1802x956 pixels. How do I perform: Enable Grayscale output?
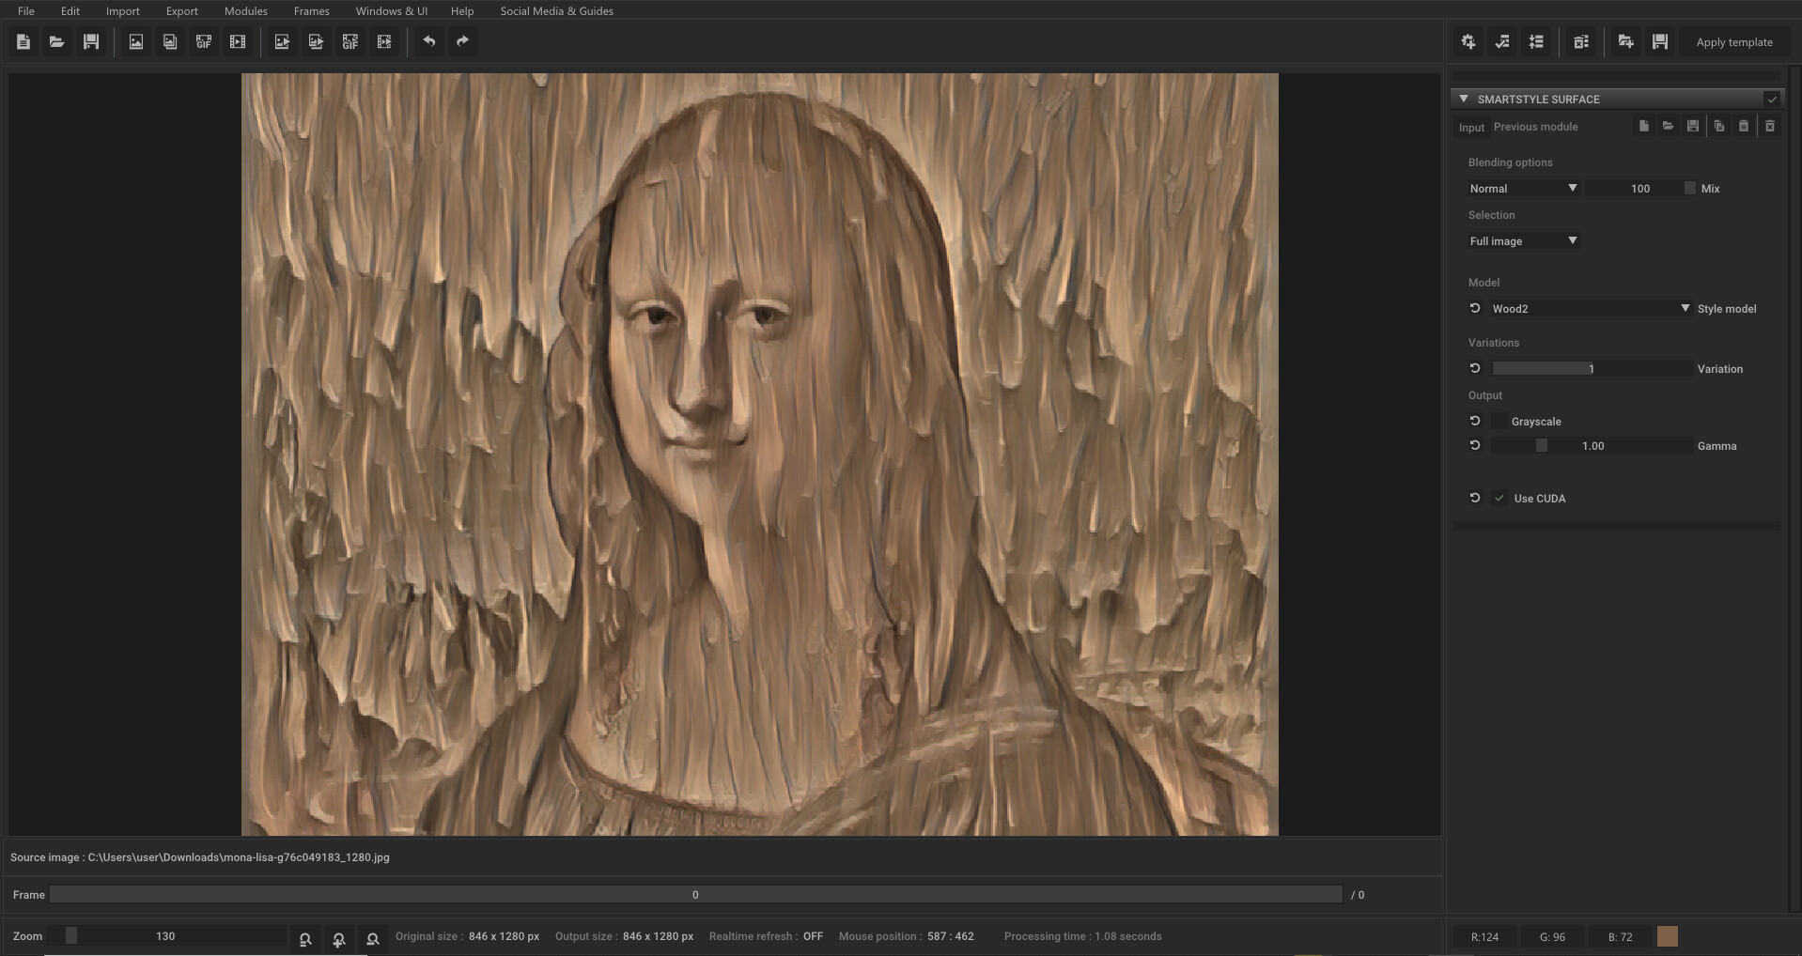pyautogui.click(x=1501, y=421)
